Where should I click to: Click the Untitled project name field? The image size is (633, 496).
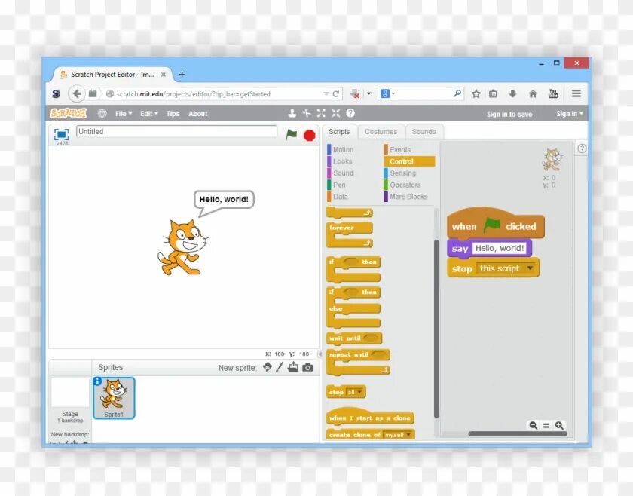[176, 131]
